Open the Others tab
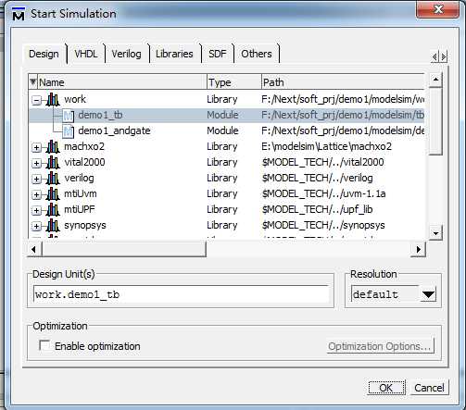This screenshot has height=410, width=466. click(x=257, y=54)
